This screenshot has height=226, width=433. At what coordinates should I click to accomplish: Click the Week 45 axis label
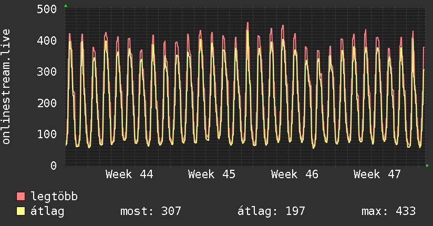click(212, 174)
